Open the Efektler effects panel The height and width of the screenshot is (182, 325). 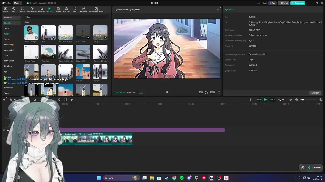point(41,10)
